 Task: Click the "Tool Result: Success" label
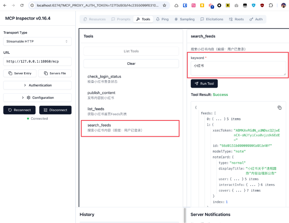pos(209,94)
